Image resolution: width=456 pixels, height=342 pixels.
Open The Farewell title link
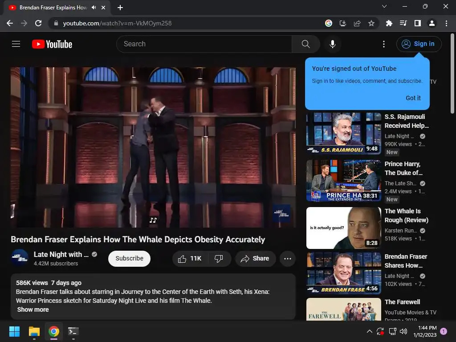402,302
